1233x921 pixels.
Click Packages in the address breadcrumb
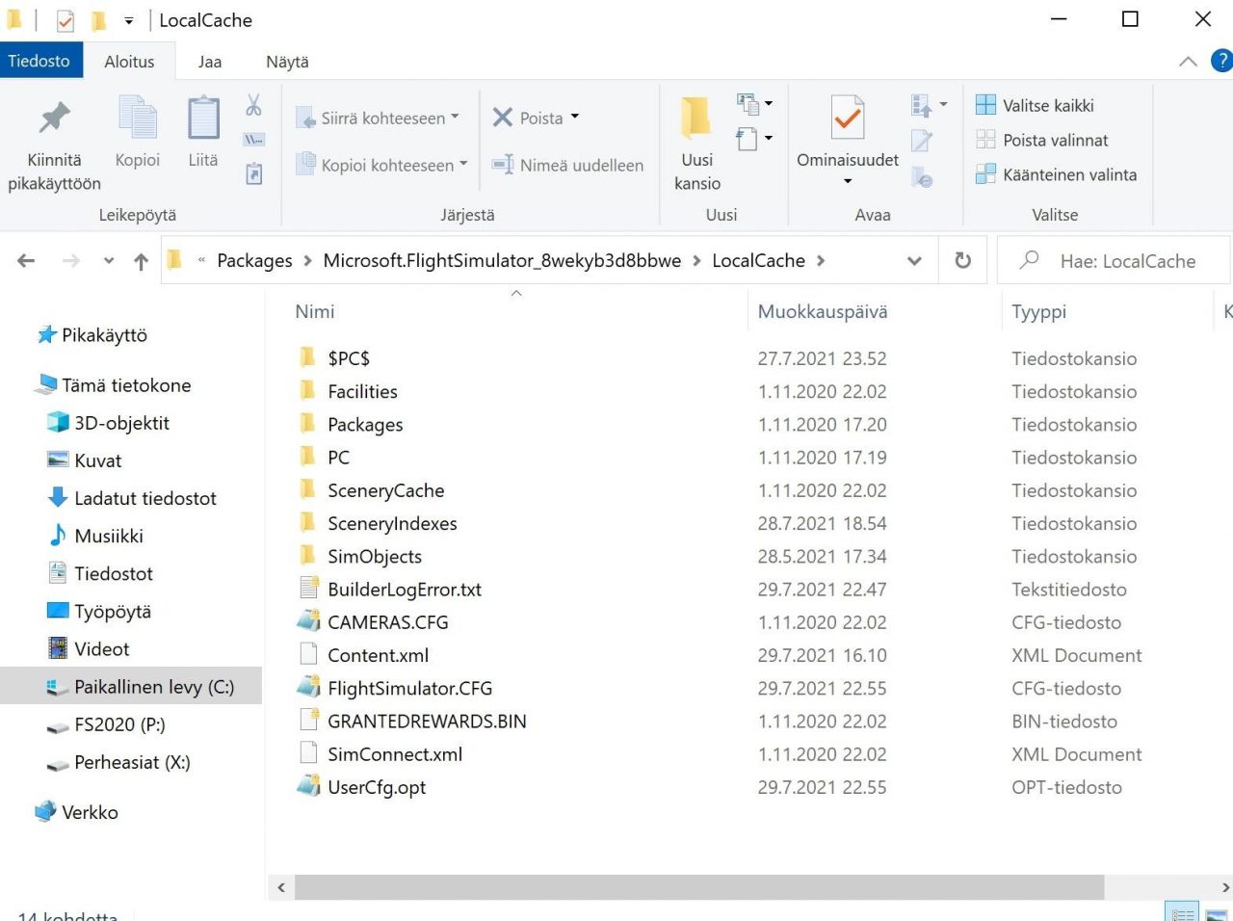click(254, 261)
